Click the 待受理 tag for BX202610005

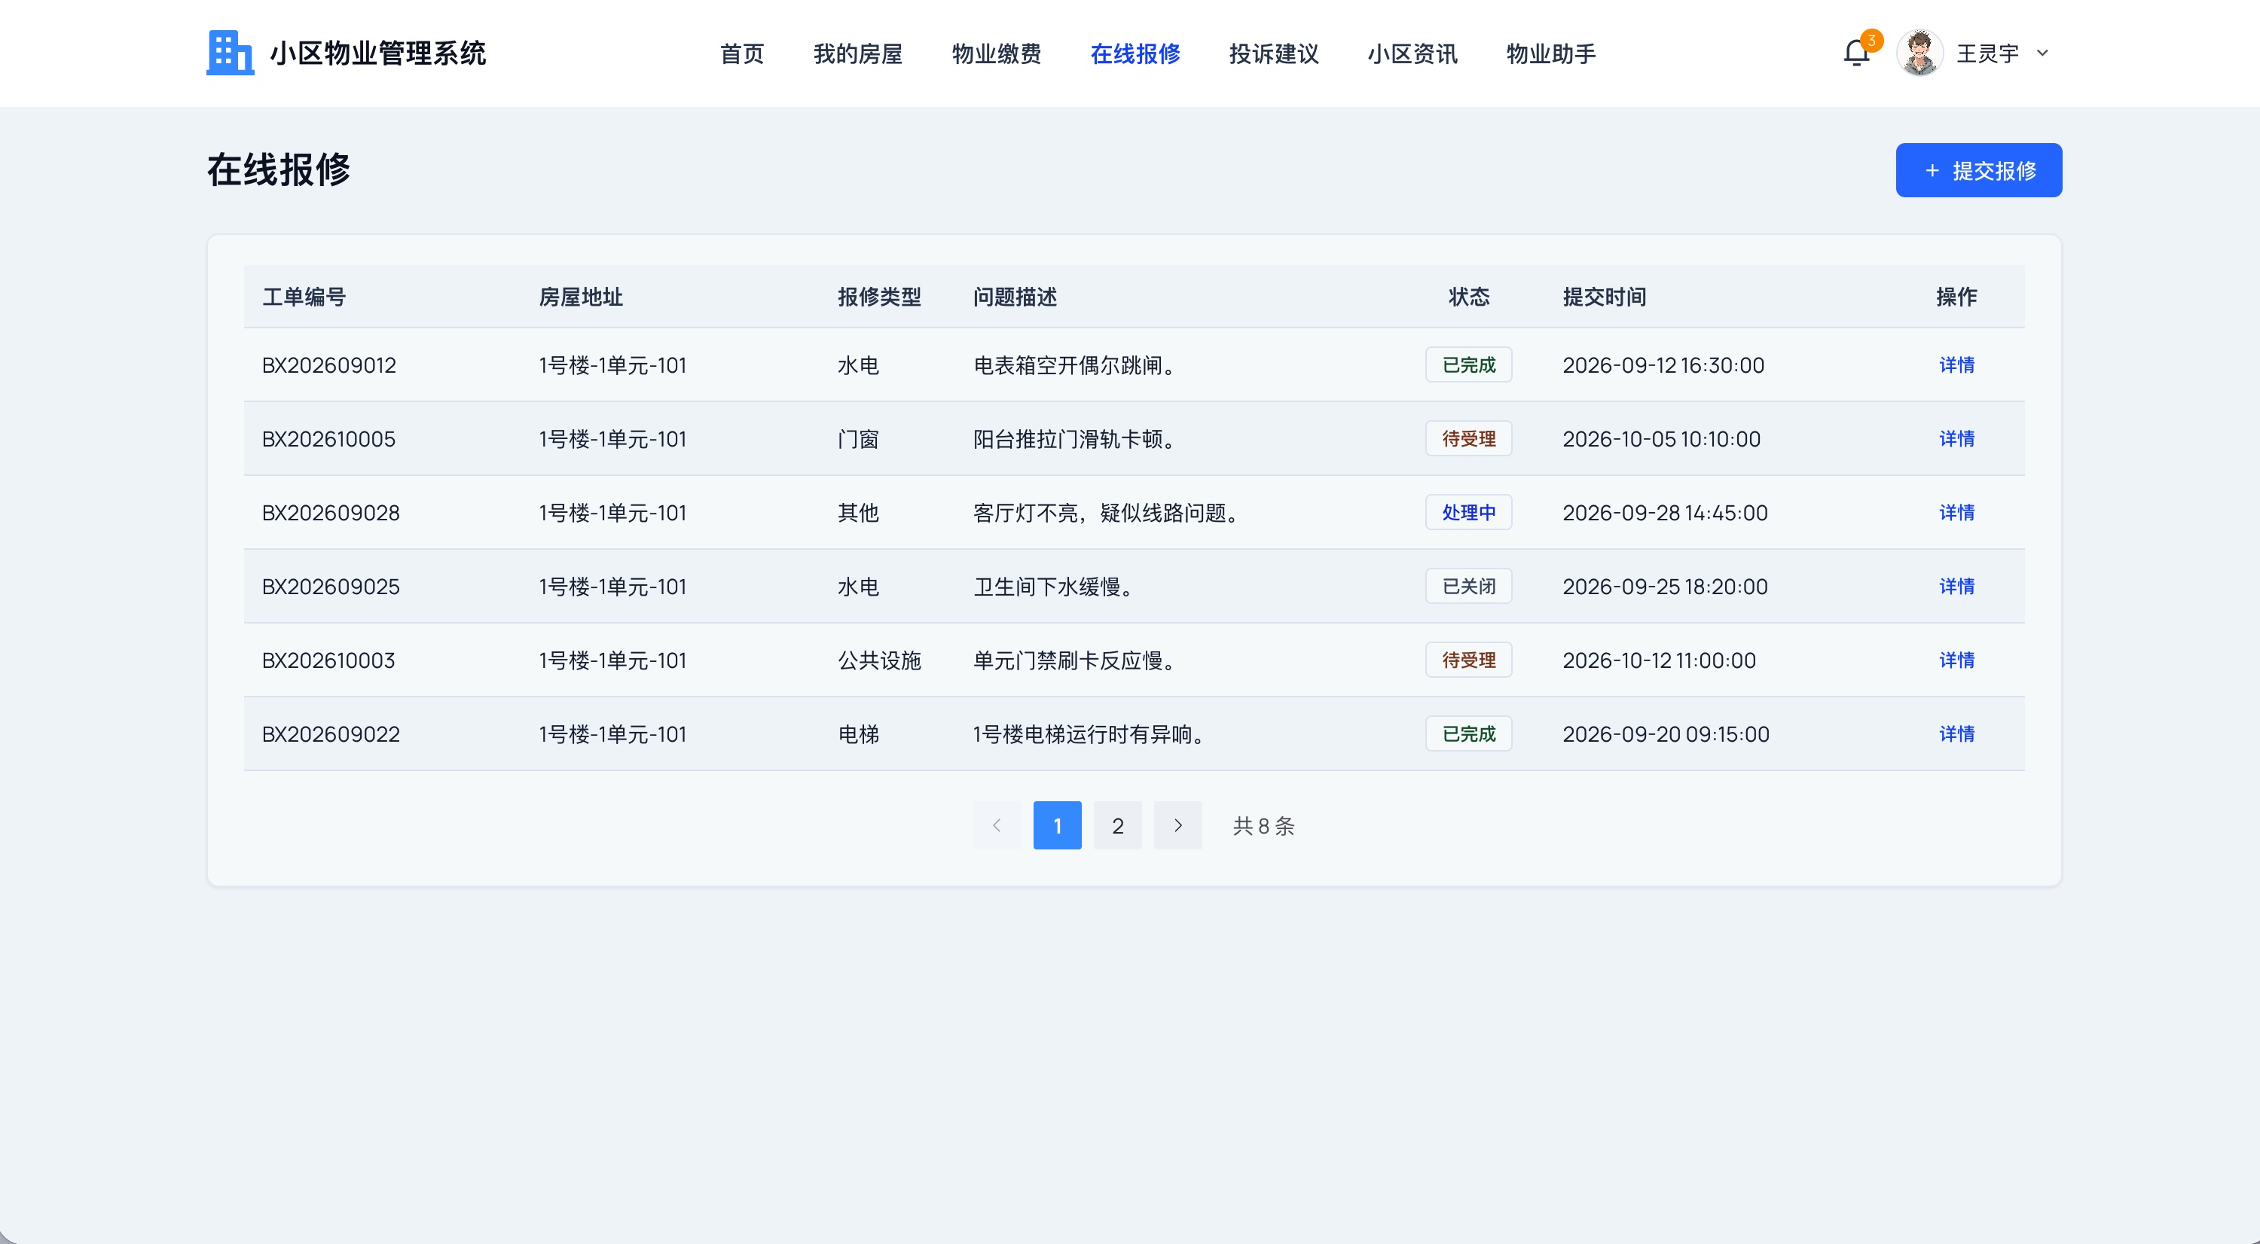[x=1469, y=438]
